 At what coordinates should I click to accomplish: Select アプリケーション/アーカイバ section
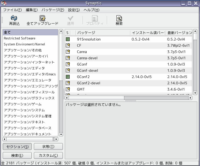coord(30,56)
